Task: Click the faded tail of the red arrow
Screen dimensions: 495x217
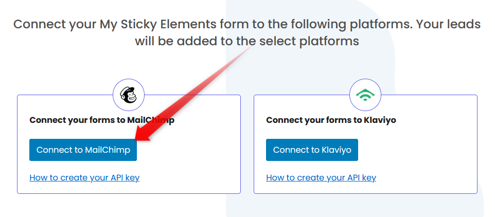Action: pos(246,51)
